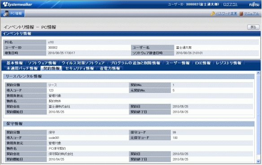The image size is (262, 165).
Task: Click the ユーザー名 value 富士通太郎
Action: coord(184,48)
